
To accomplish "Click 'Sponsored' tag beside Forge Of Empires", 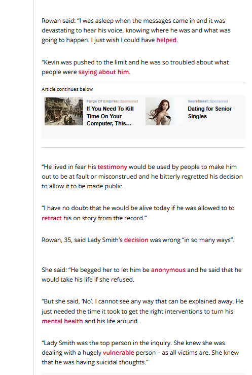I will tap(129, 101).
